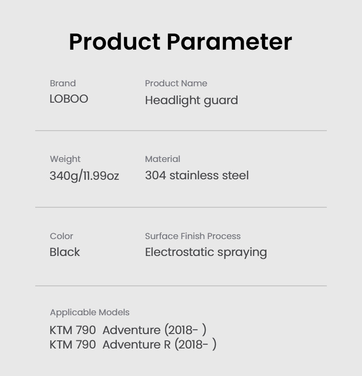
Task: Click the word 'Parameter' in the heading
Action: tap(229, 42)
